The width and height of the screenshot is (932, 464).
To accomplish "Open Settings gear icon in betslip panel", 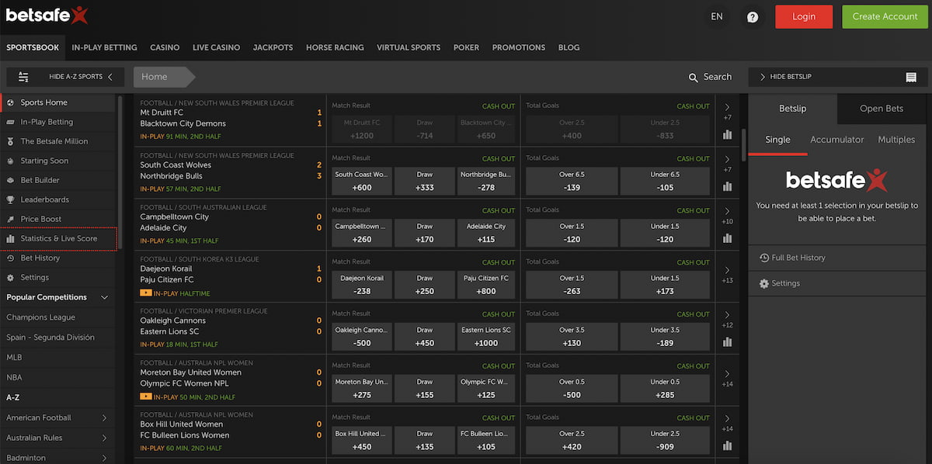I will [x=763, y=284].
